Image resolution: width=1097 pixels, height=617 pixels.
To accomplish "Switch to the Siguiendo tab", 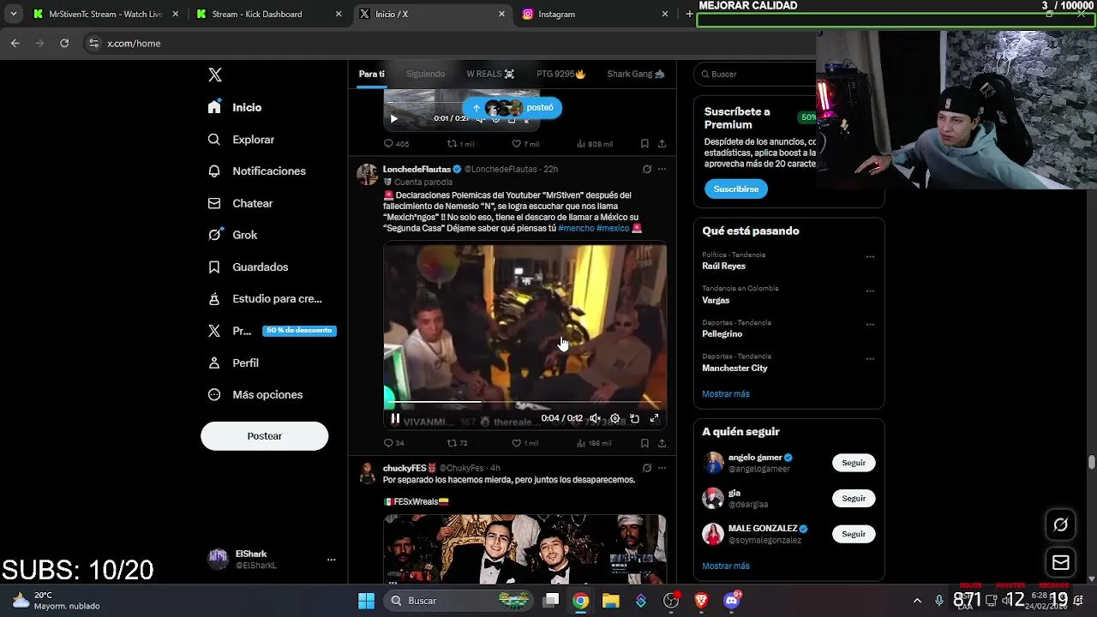I will coord(425,74).
